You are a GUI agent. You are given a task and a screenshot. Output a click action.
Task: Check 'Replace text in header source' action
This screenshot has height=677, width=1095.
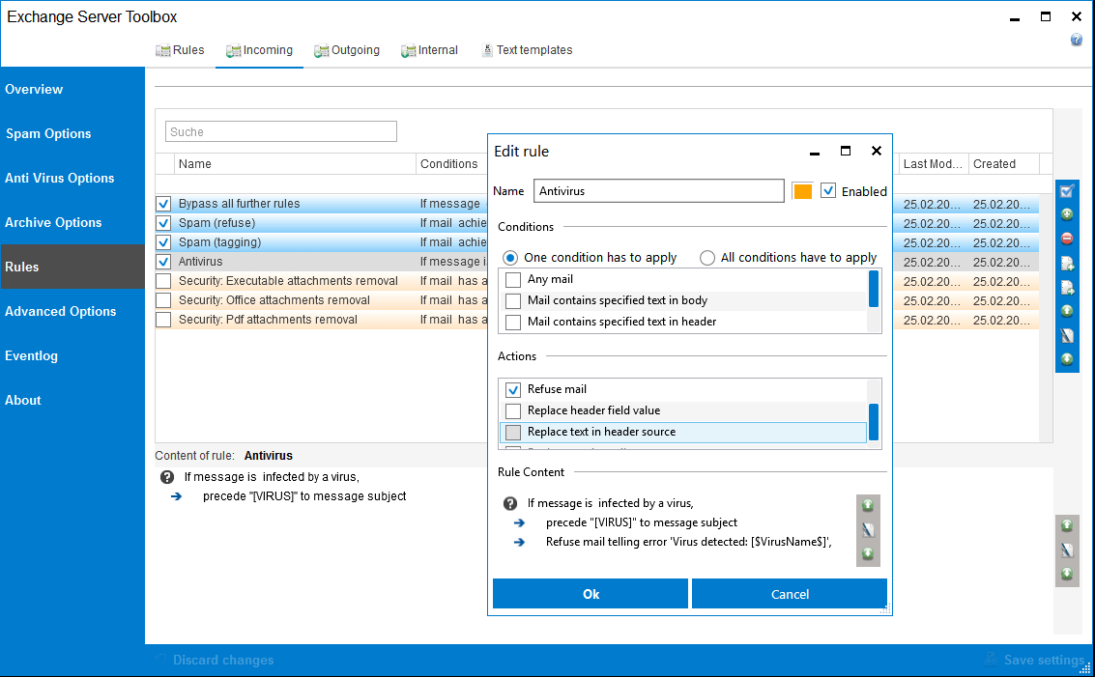[x=513, y=432]
